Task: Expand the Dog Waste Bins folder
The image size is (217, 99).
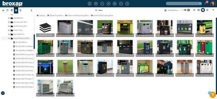Action: [x=9, y=34]
